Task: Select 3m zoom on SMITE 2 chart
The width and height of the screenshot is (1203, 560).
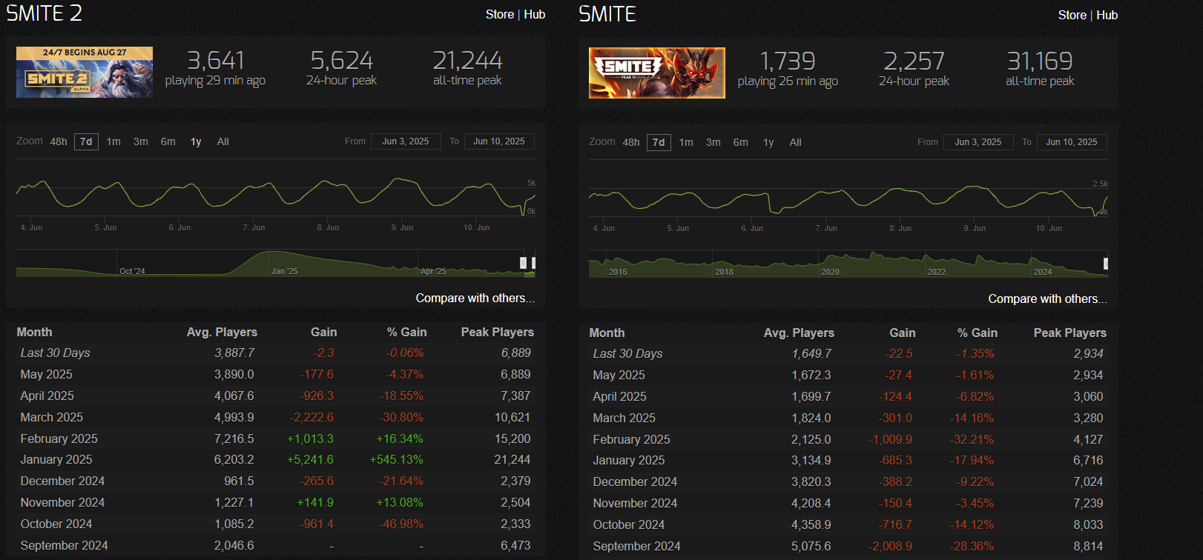Action: coord(141,141)
